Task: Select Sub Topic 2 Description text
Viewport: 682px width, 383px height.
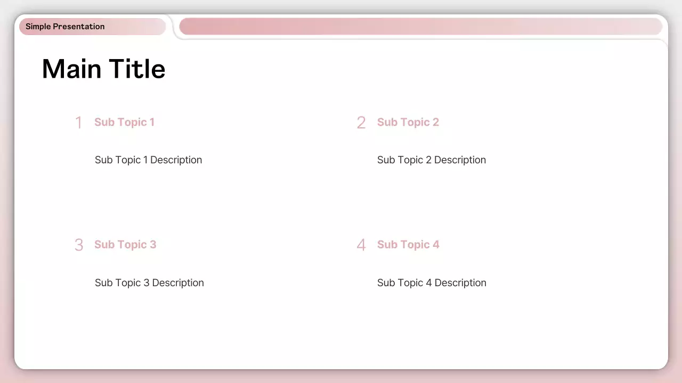Action: [x=432, y=160]
